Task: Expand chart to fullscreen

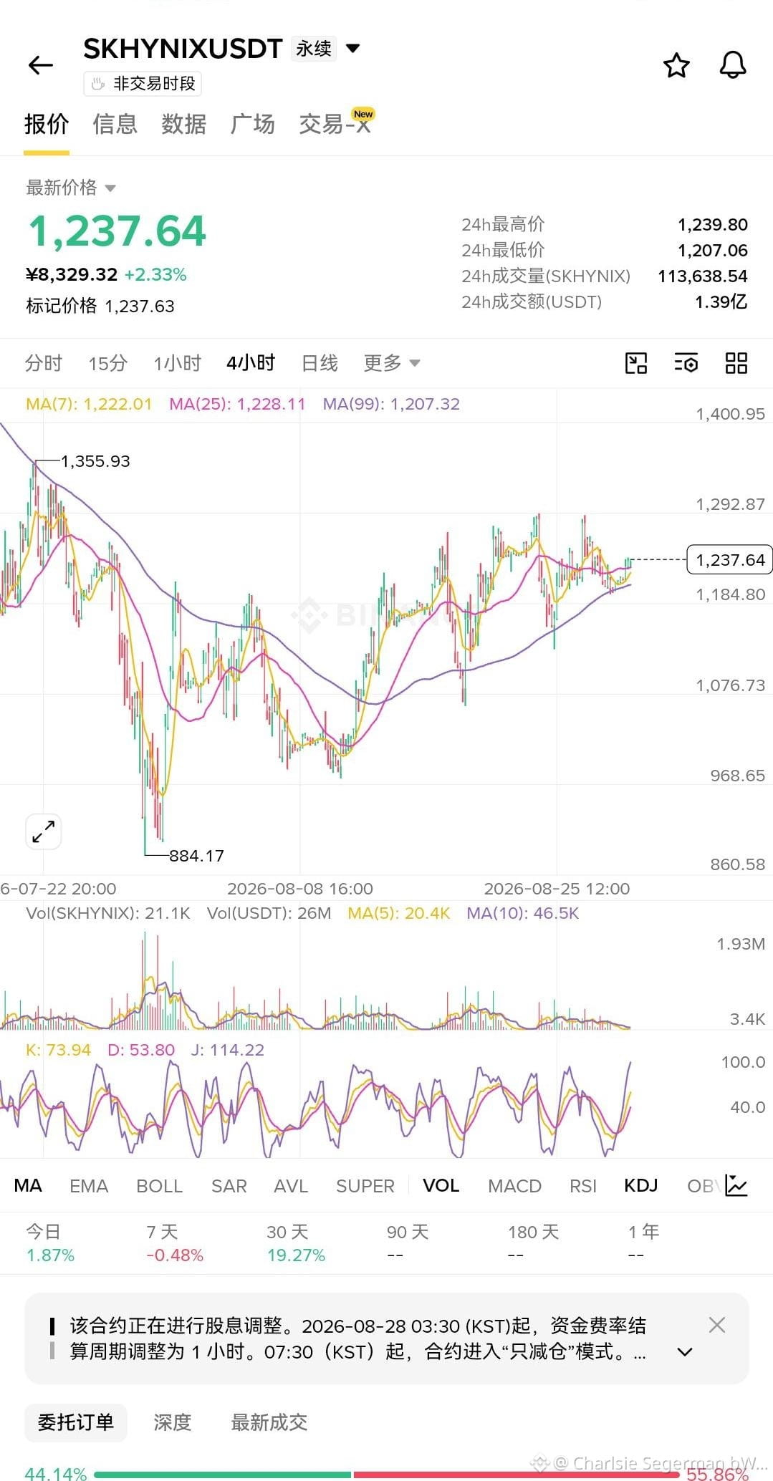Action: [x=44, y=831]
